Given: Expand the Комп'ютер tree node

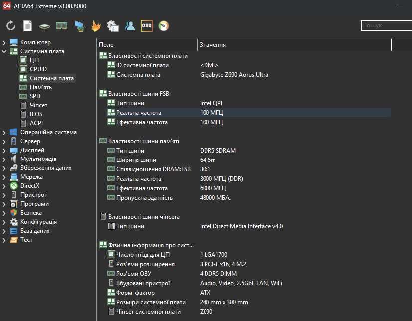Looking at the screenshot, I should pos(4,42).
